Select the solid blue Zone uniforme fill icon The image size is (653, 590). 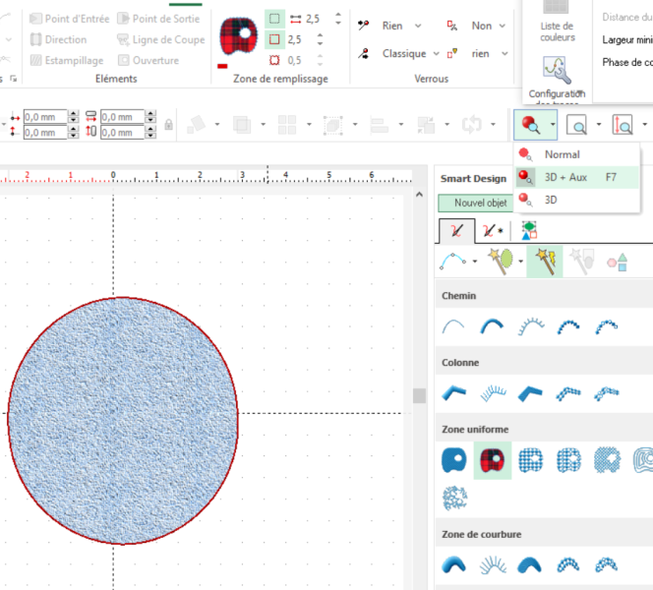click(x=454, y=459)
